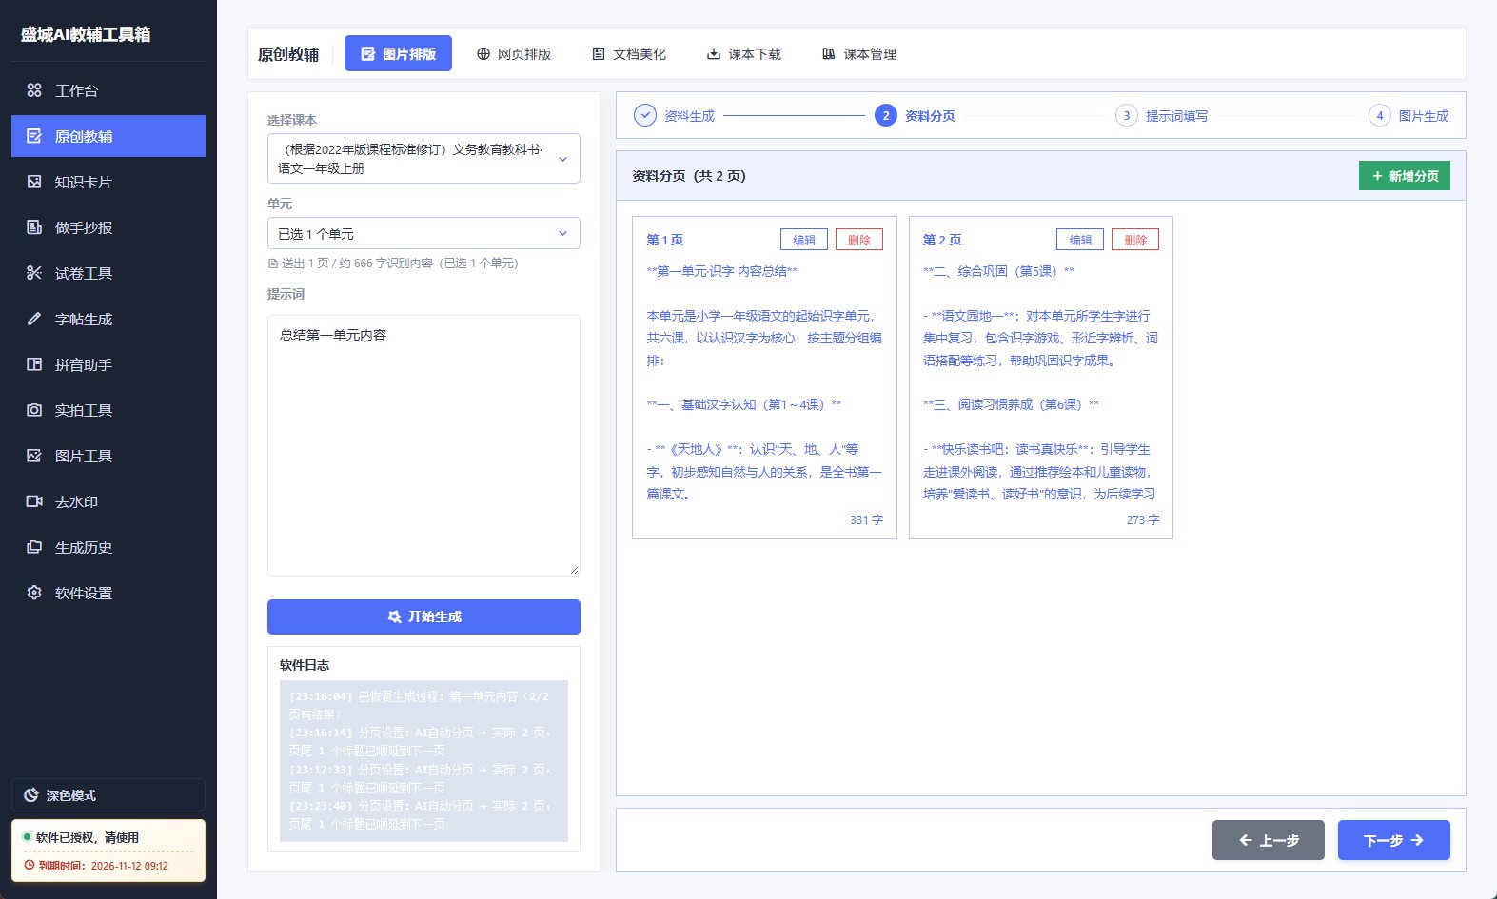Click the step 4 图片生成 circle
Image resolution: width=1497 pixels, height=899 pixels.
(x=1380, y=116)
